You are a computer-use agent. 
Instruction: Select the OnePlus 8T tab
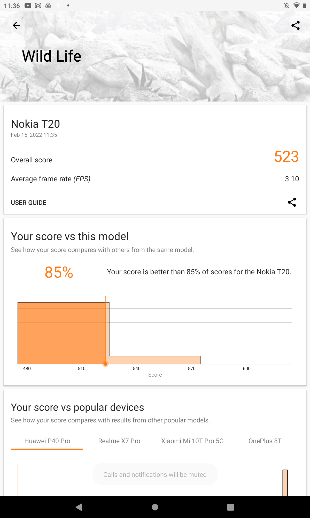265,441
